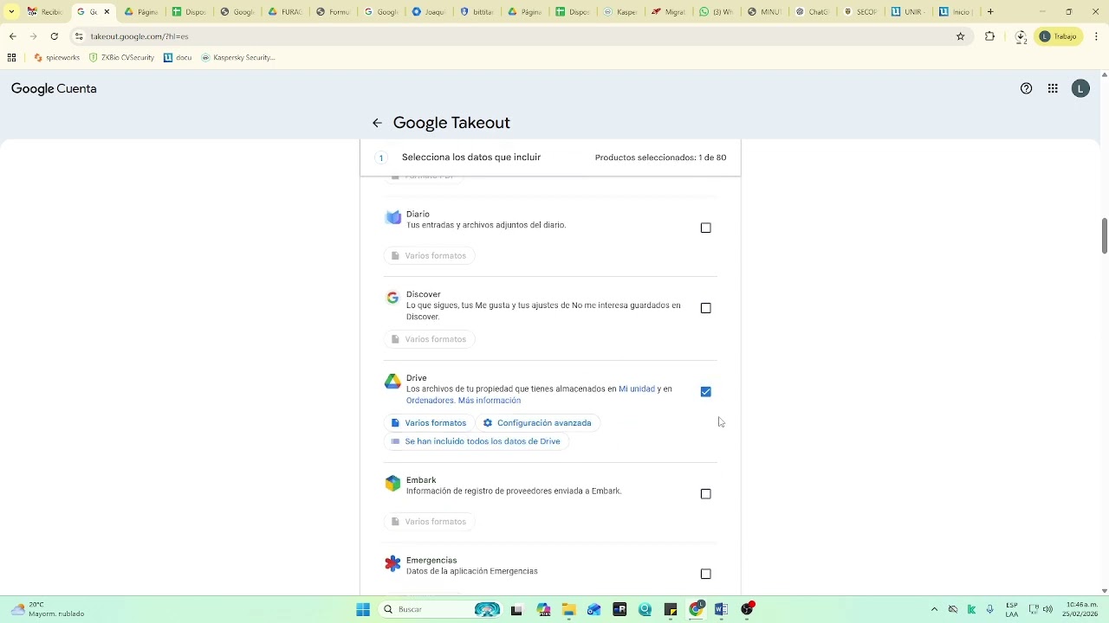The height and width of the screenshot is (623, 1109).
Task: Open the ZKBio CVSecurity bookmark
Action: tap(121, 57)
